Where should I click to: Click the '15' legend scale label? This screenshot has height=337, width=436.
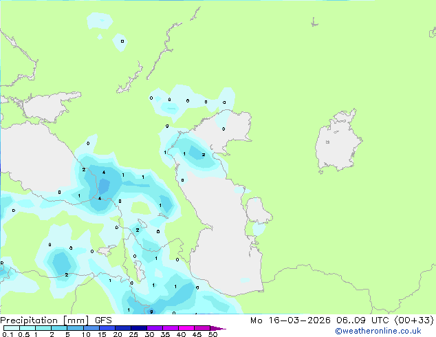tap(102, 334)
